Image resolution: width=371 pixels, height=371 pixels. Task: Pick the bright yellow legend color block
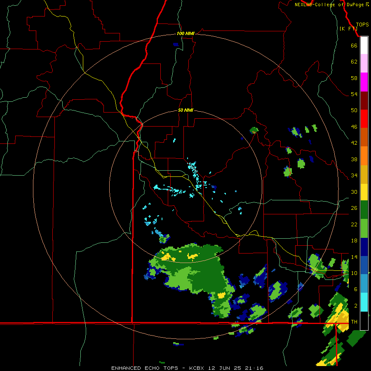coord(364,192)
